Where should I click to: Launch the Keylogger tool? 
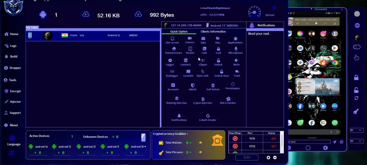point(172,73)
